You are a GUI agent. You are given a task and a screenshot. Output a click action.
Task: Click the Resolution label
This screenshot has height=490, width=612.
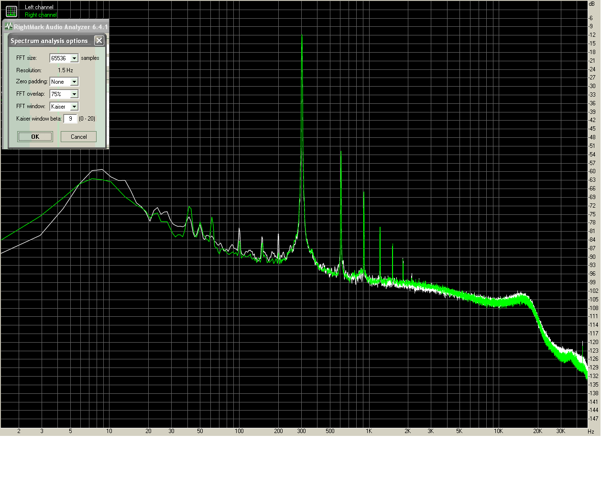(29, 70)
